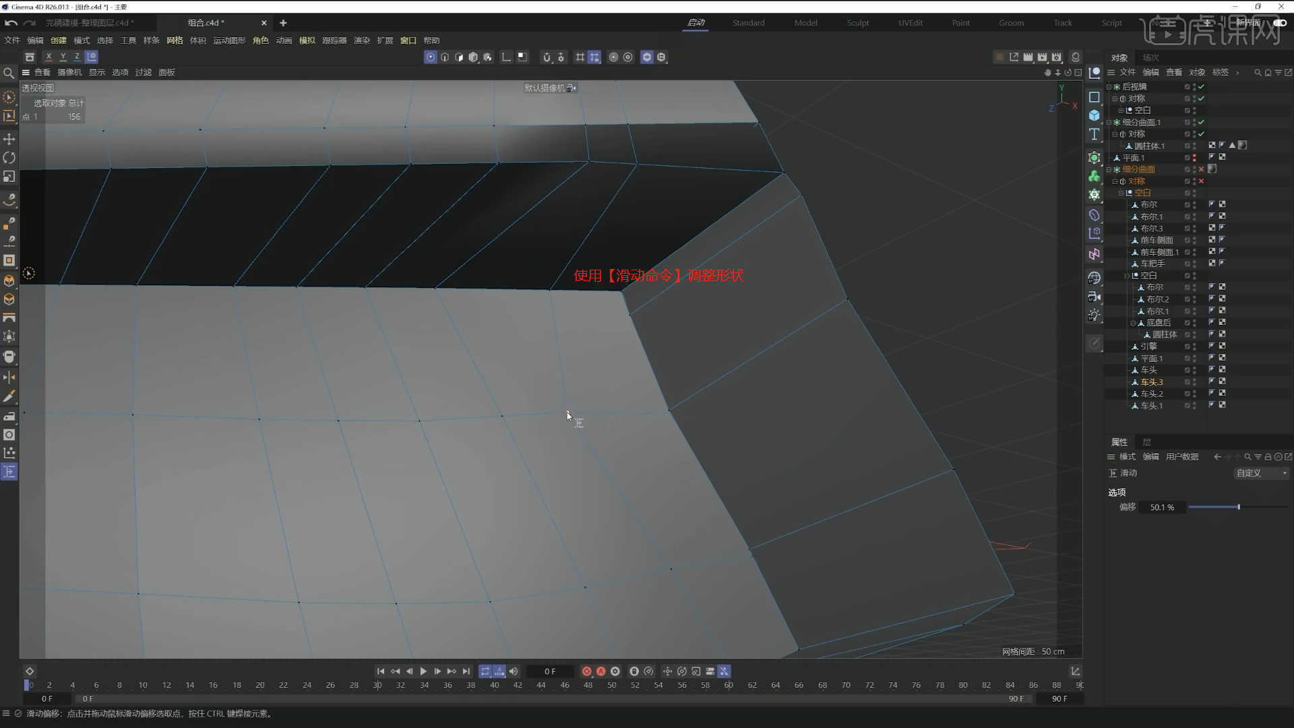The width and height of the screenshot is (1294, 728).
Task: Toggle coordinate system icon beside Z axis
Action: tap(92, 57)
